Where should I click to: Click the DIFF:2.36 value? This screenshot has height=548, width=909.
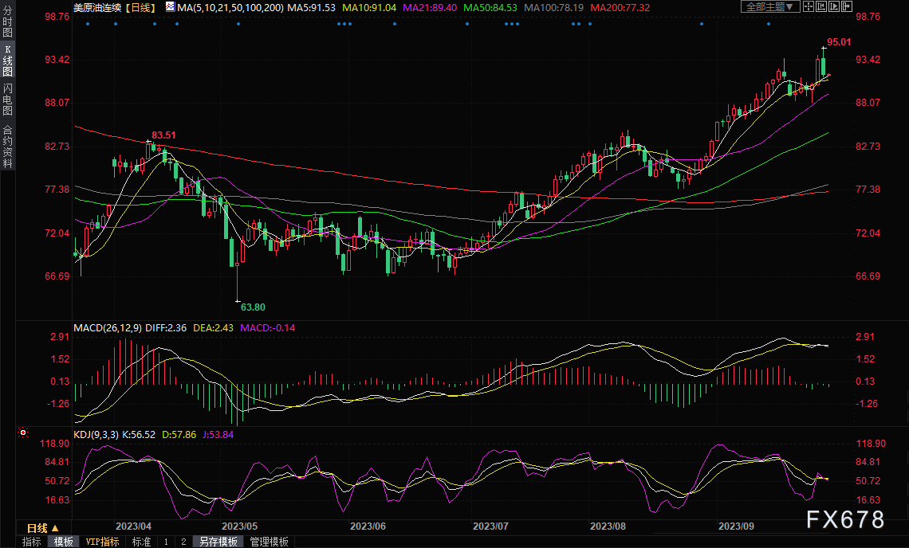click(166, 328)
